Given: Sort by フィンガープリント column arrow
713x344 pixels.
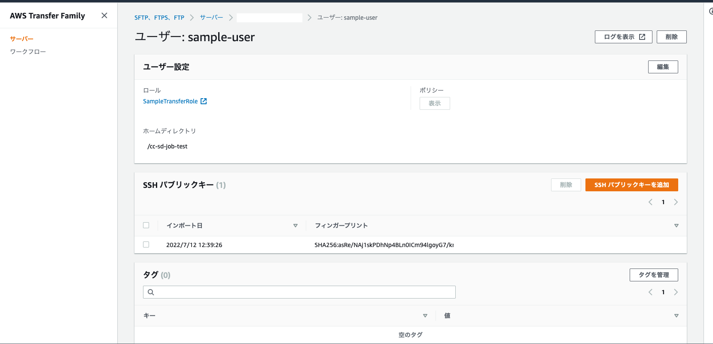Looking at the screenshot, I should pos(676,226).
